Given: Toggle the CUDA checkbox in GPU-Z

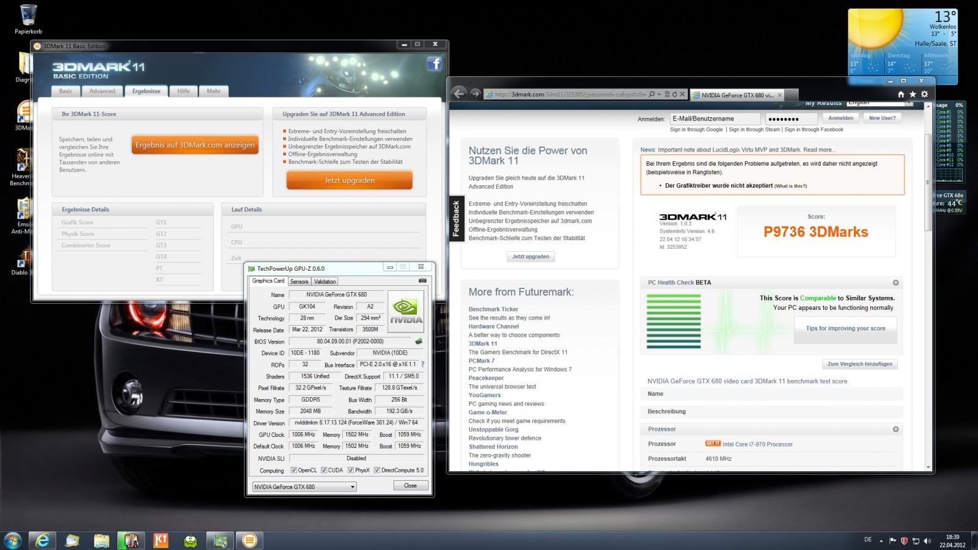Looking at the screenshot, I should coord(324,470).
